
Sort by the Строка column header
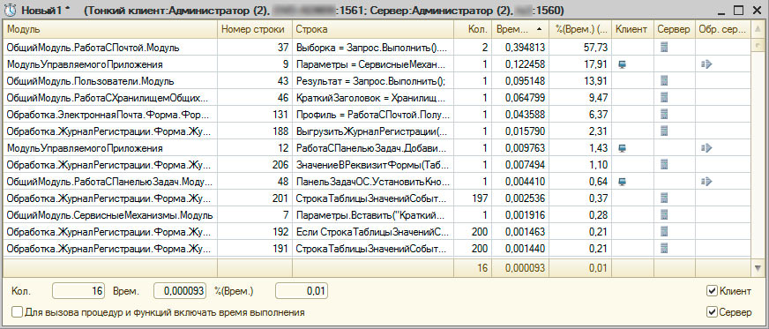(x=373, y=29)
